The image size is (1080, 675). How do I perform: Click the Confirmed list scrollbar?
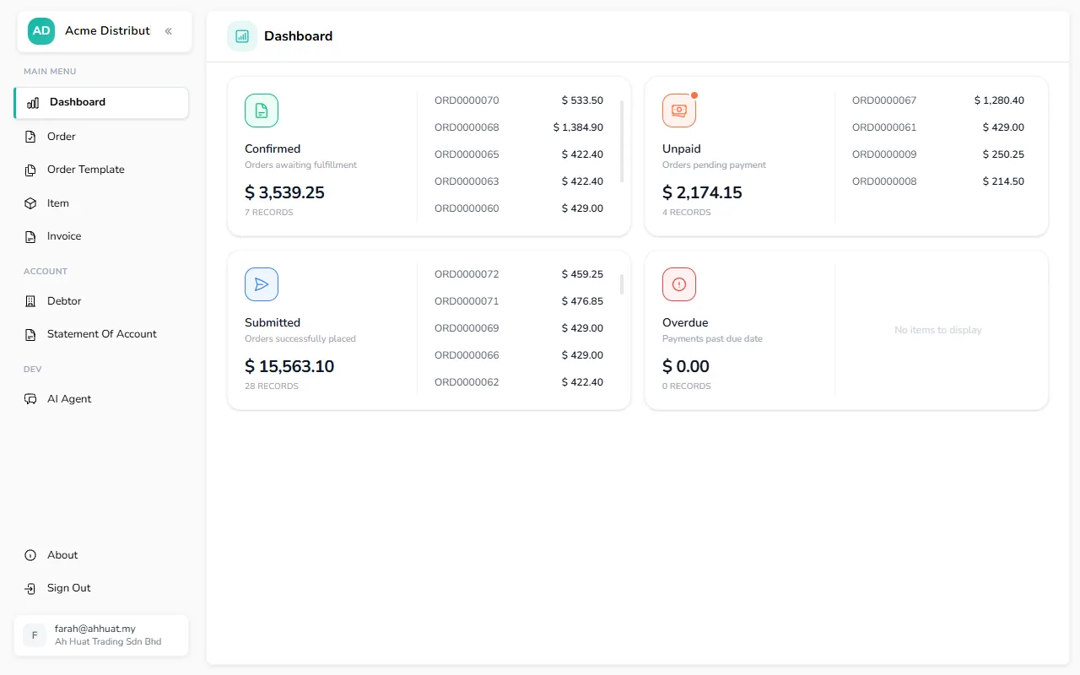(x=622, y=142)
